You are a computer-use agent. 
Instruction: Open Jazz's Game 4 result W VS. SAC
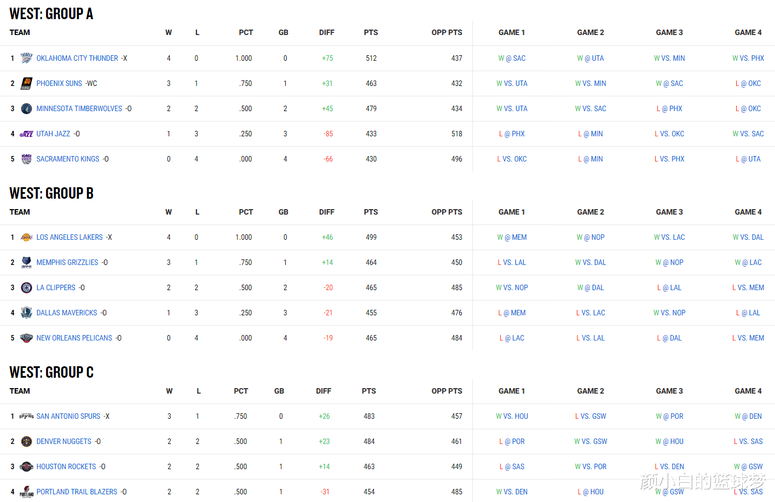pyautogui.click(x=748, y=134)
